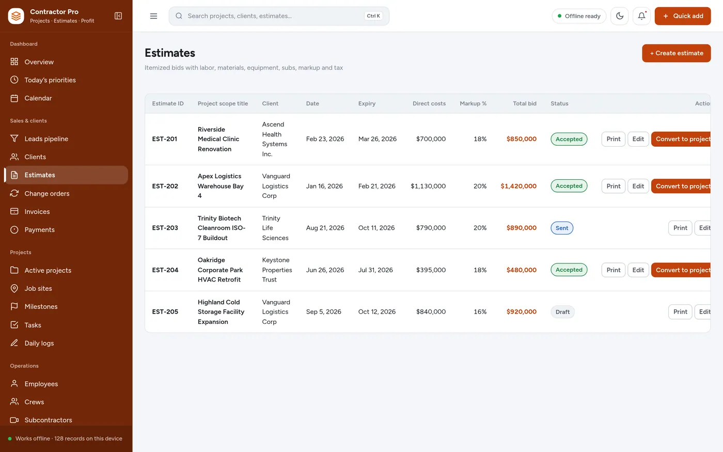Click Active projects folder icon
The height and width of the screenshot is (452, 723).
tap(14, 271)
